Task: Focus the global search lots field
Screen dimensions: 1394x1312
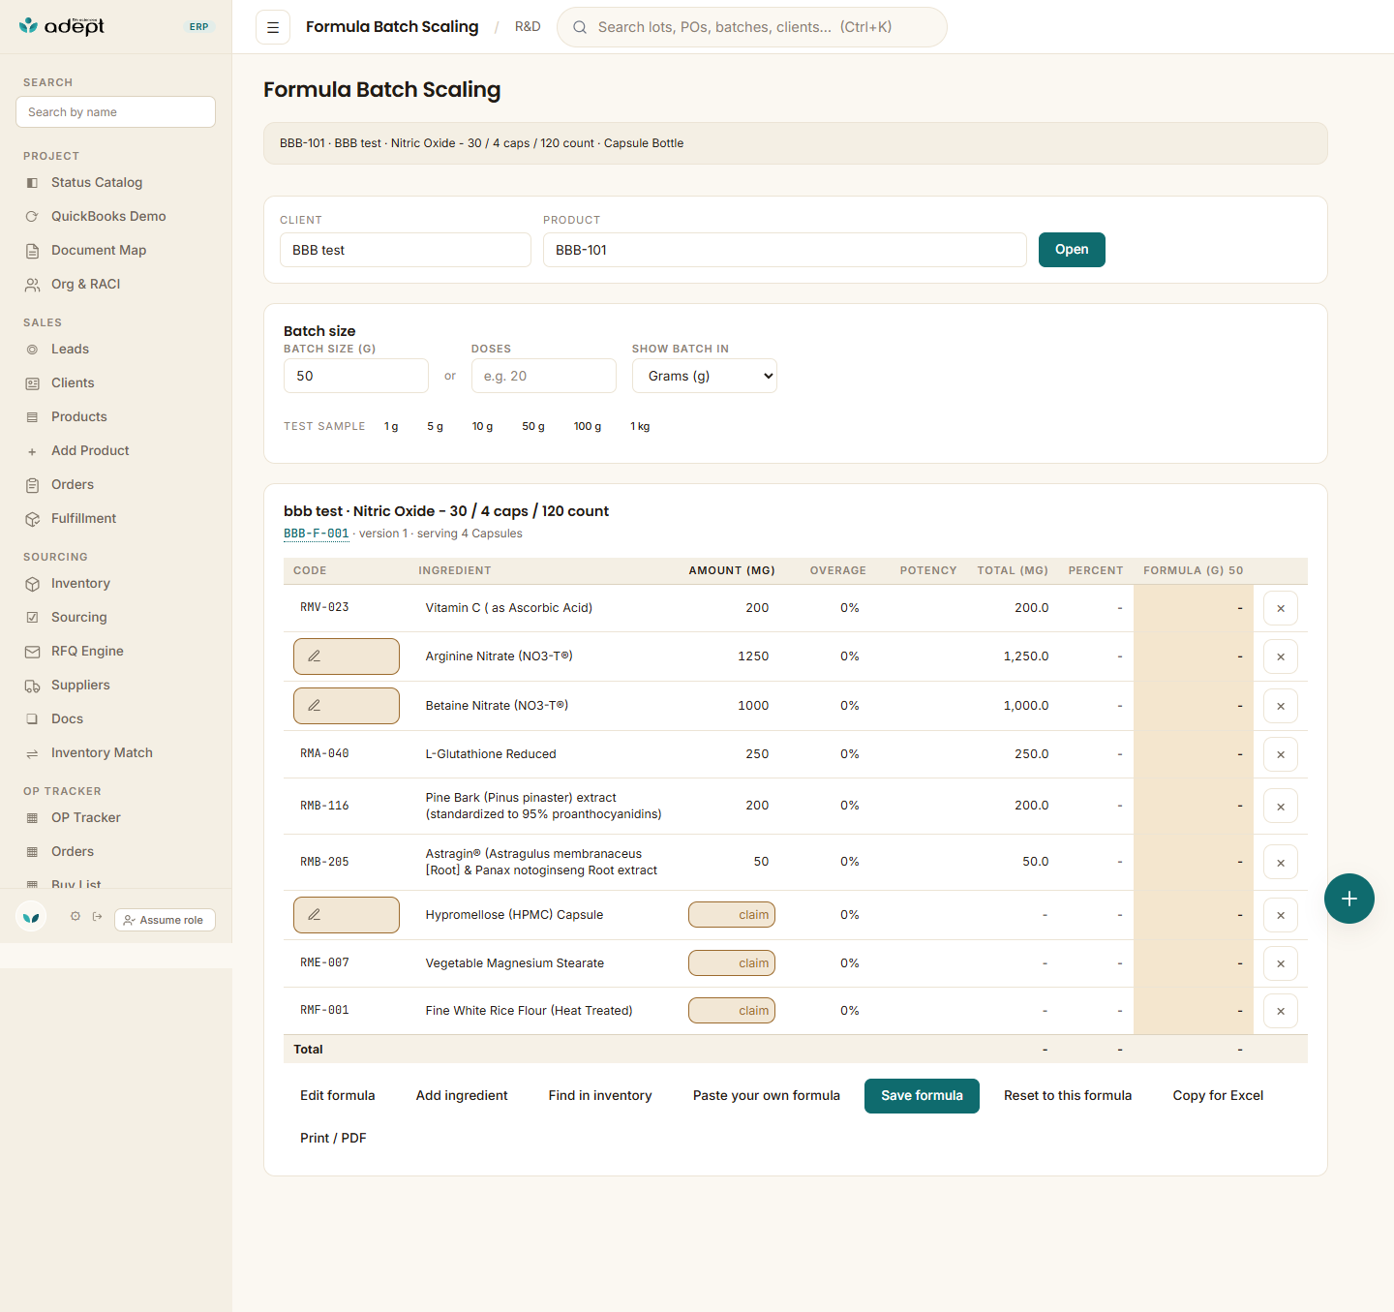Action: point(752,27)
